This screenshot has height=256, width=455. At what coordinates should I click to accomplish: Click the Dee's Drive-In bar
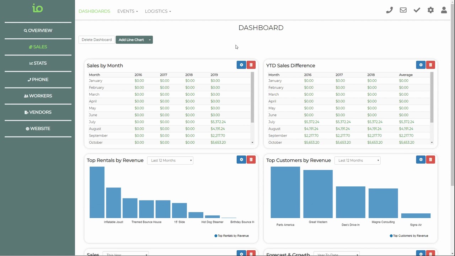(x=350, y=202)
